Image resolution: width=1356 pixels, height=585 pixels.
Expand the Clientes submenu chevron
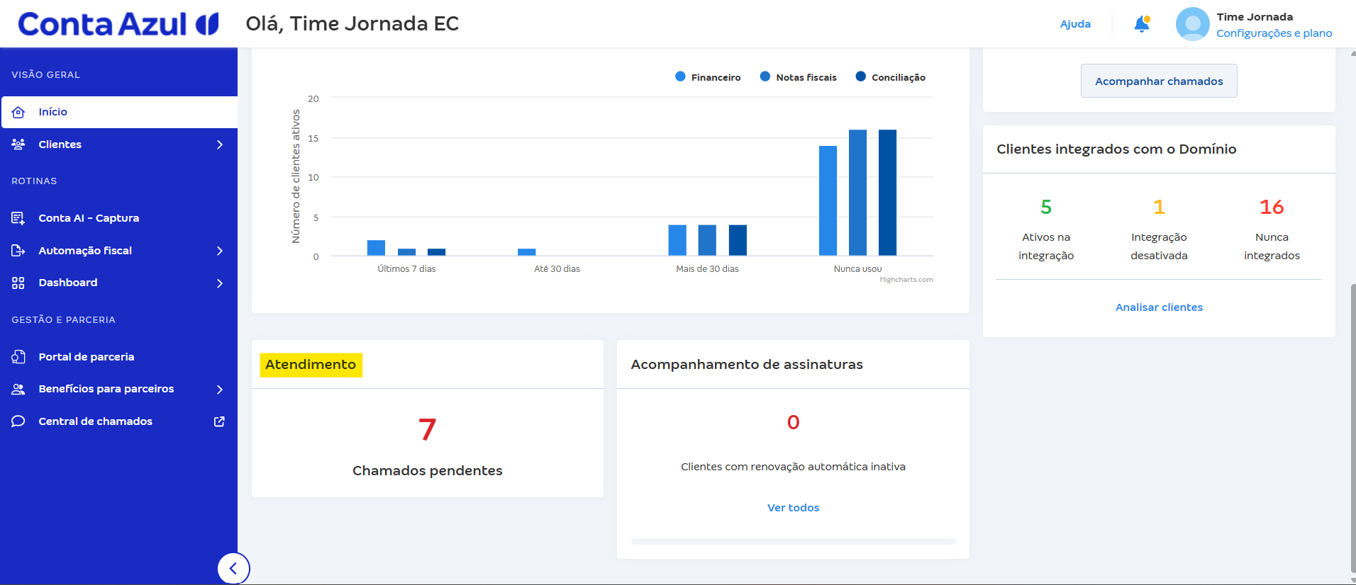(220, 144)
